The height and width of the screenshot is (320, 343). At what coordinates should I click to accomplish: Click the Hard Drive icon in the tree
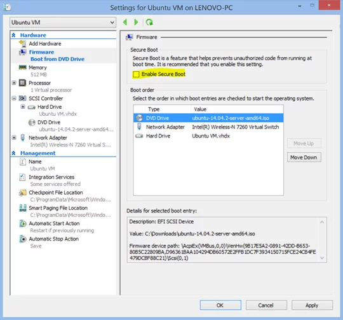pyautogui.click(x=32, y=107)
